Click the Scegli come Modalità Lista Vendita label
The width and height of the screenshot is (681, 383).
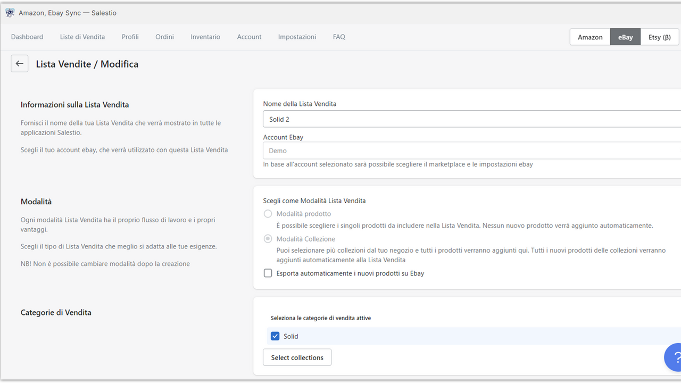tap(314, 201)
